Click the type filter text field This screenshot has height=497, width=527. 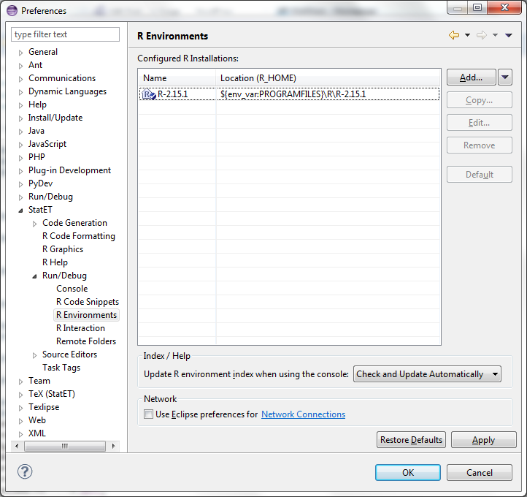coord(66,34)
